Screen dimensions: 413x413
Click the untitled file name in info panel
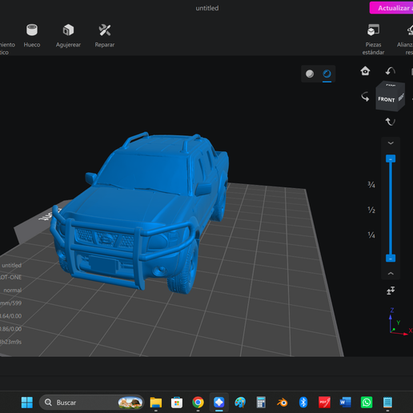(x=11, y=265)
